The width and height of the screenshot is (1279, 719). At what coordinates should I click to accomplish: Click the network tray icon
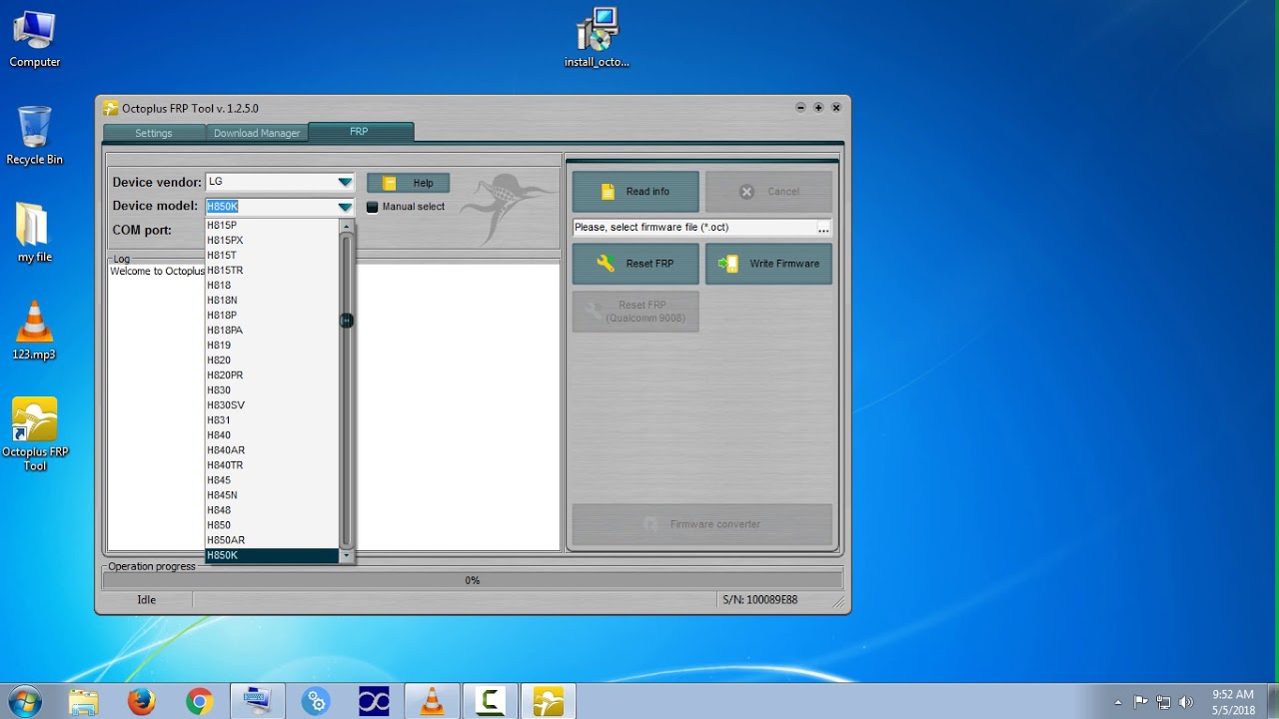pyautogui.click(x=1163, y=702)
